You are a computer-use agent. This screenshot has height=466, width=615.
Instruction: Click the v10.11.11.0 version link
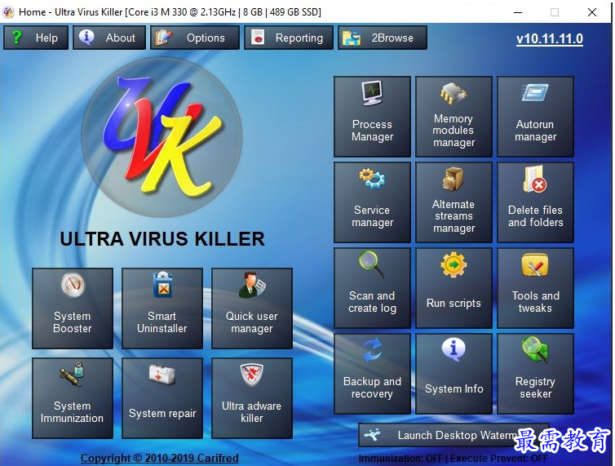549,38
